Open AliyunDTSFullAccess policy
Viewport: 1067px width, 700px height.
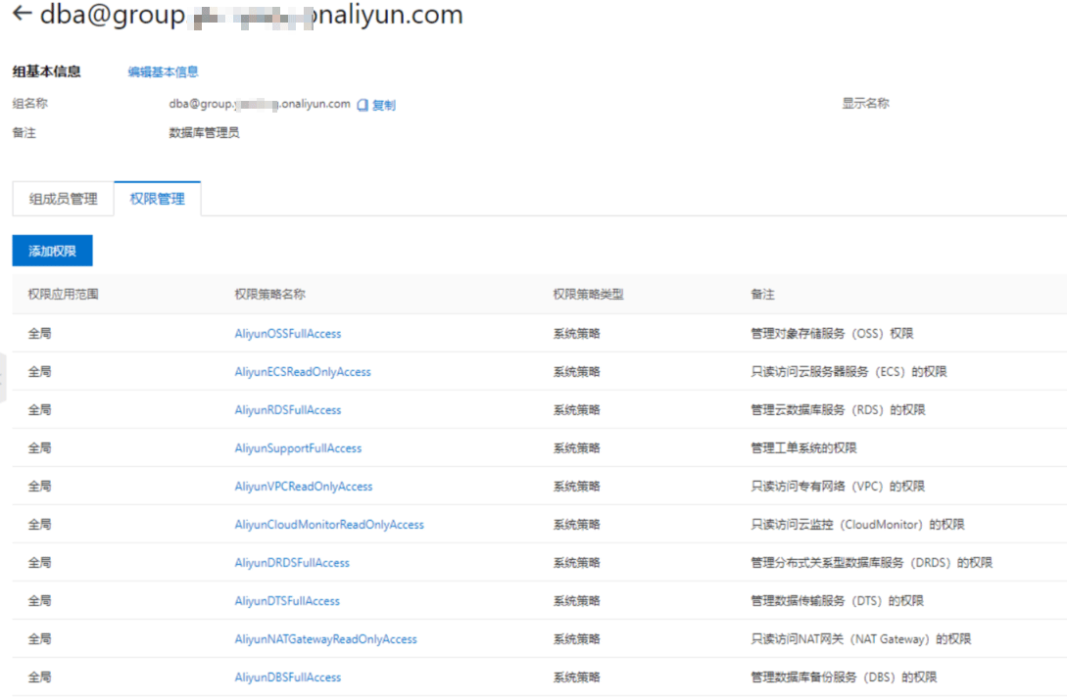coord(287,601)
